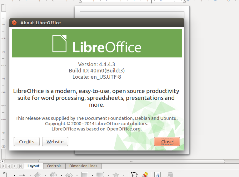239x177 pixels.
Task: Click the 'Build ID: 40m0(Build:3)' line
Action: click(x=97, y=71)
